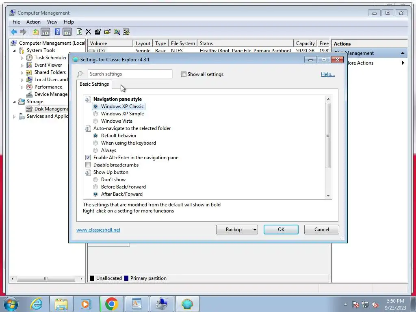Switch to Computer Management taskbar item
Viewport: 416px width, 312px height.
162,304
